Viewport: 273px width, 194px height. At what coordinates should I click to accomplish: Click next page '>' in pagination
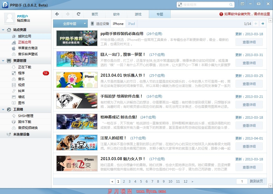tap(192, 182)
